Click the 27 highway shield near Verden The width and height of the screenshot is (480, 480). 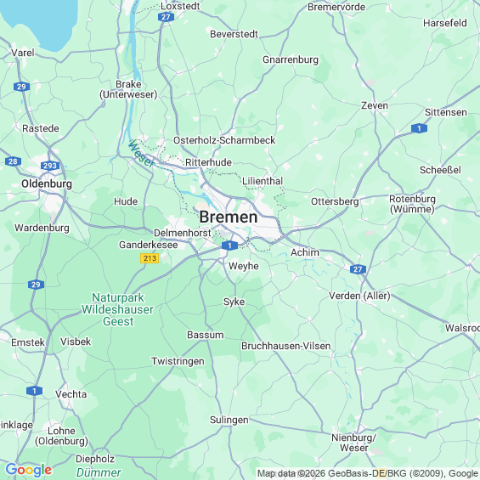click(358, 269)
